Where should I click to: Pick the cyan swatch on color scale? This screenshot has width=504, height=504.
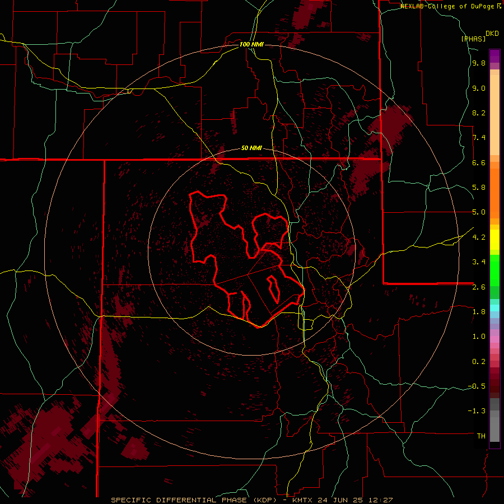(x=494, y=308)
